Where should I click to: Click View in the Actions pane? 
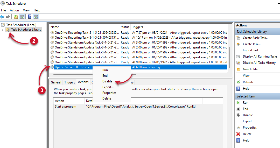coord(246,76)
